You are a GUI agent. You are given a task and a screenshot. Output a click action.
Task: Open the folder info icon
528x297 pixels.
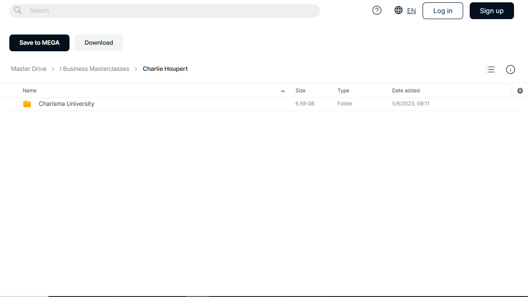[x=510, y=69]
